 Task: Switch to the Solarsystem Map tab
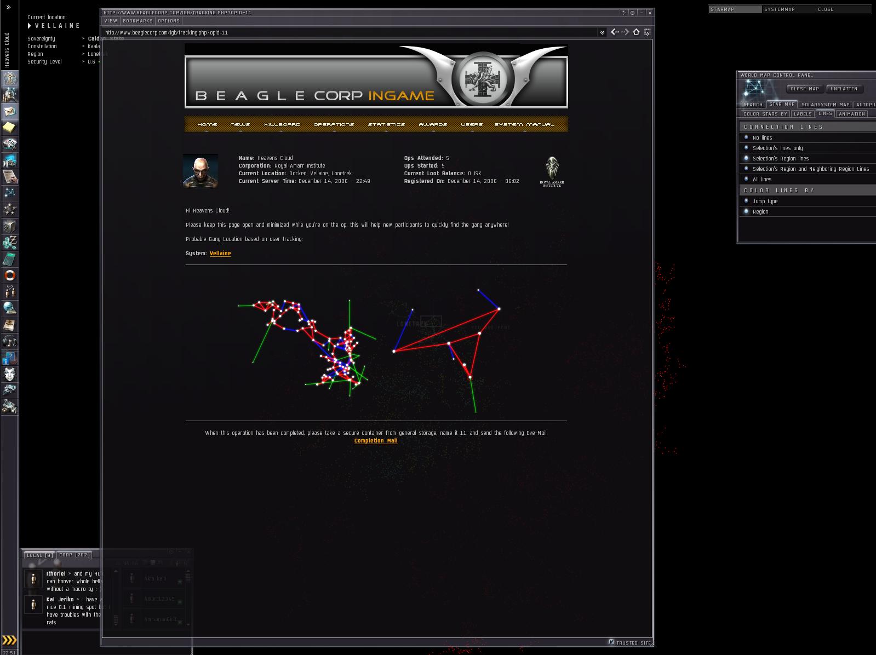(826, 105)
